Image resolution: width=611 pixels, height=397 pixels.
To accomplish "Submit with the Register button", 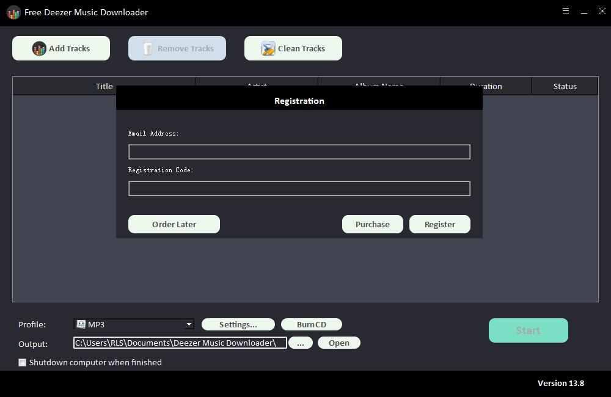I will (439, 224).
